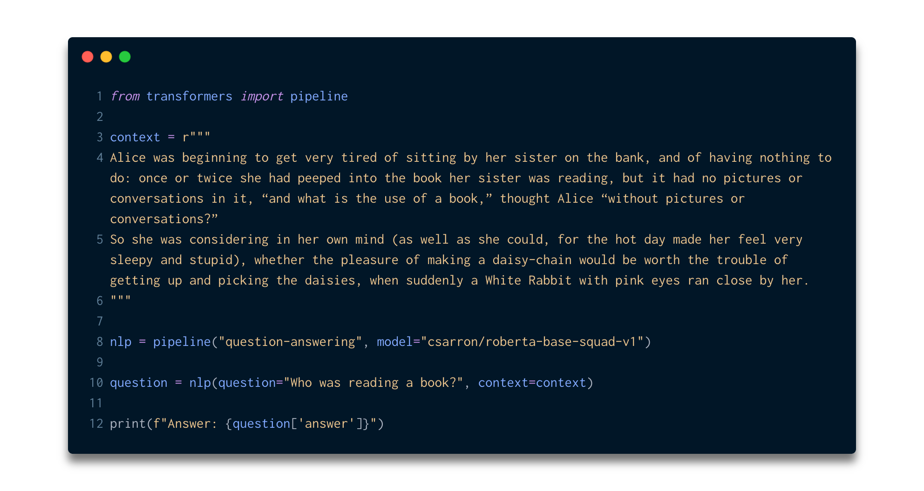The height and width of the screenshot is (491, 924).
Task: Click the print function on line 12
Action: pos(128,424)
